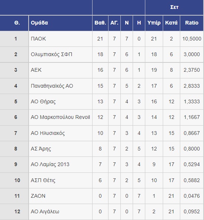
Task: Click ΠΑΟΚ's ratio value 10,5000
Action: pyautogui.click(x=192, y=39)
